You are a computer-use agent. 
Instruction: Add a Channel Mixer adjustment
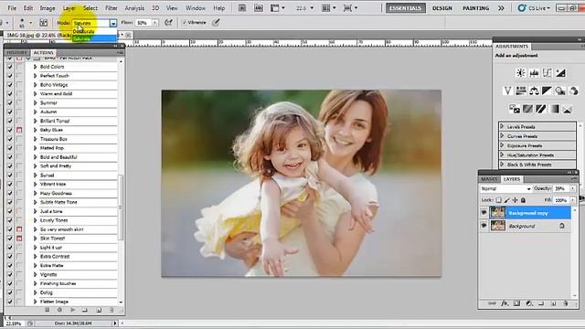click(x=574, y=90)
